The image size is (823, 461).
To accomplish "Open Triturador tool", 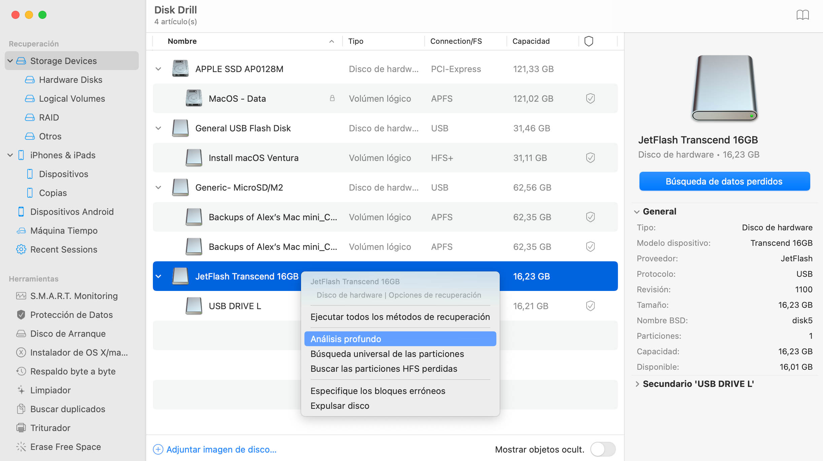I will pyautogui.click(x=50, y=428).
